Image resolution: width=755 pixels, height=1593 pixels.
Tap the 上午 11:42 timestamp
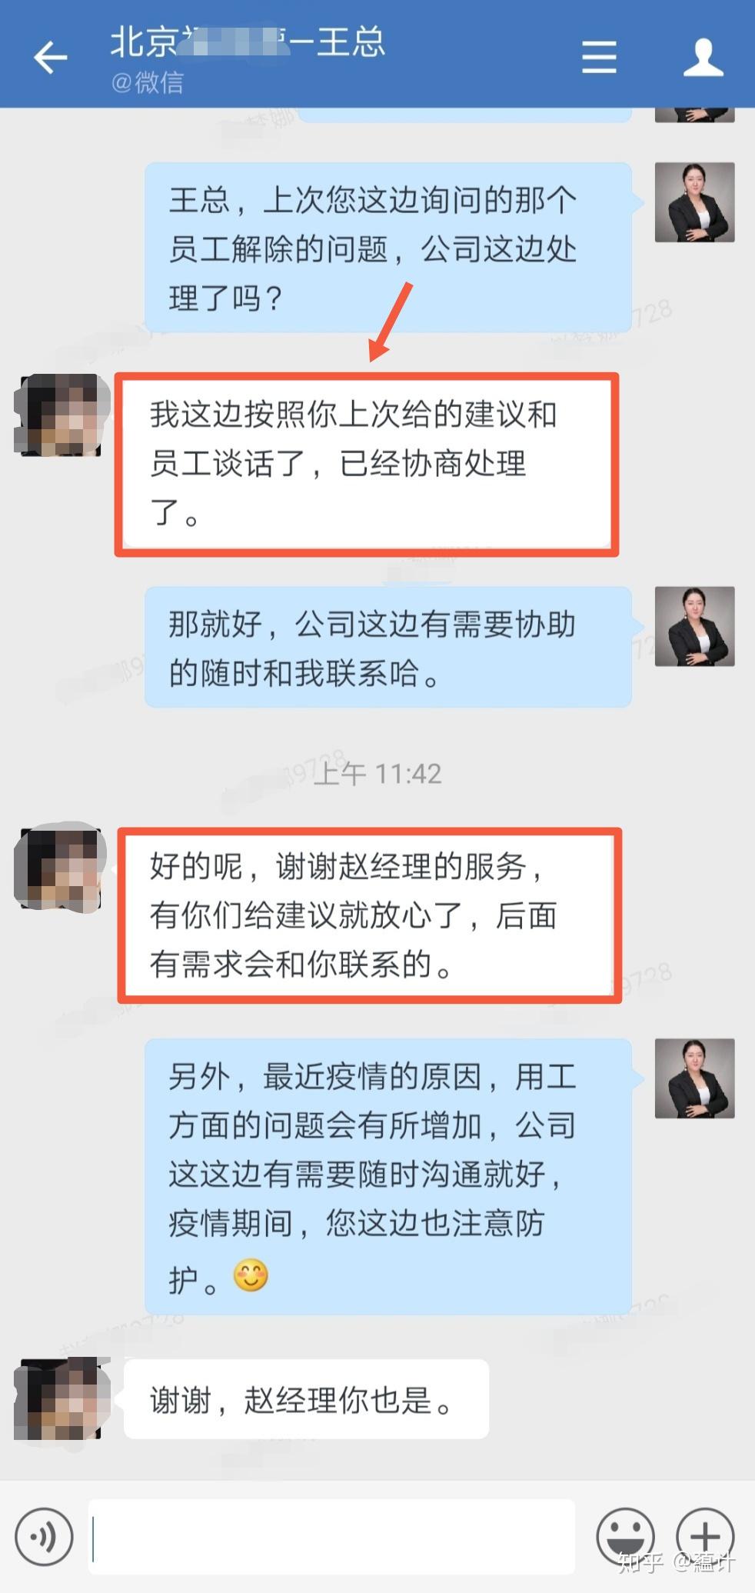pos(377,774)
